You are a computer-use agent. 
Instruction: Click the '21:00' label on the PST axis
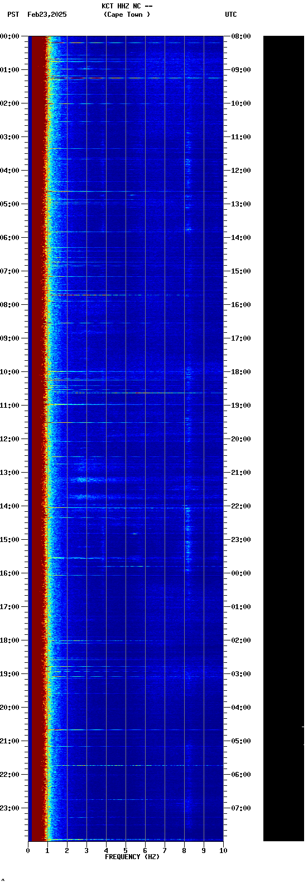[10, 741]
